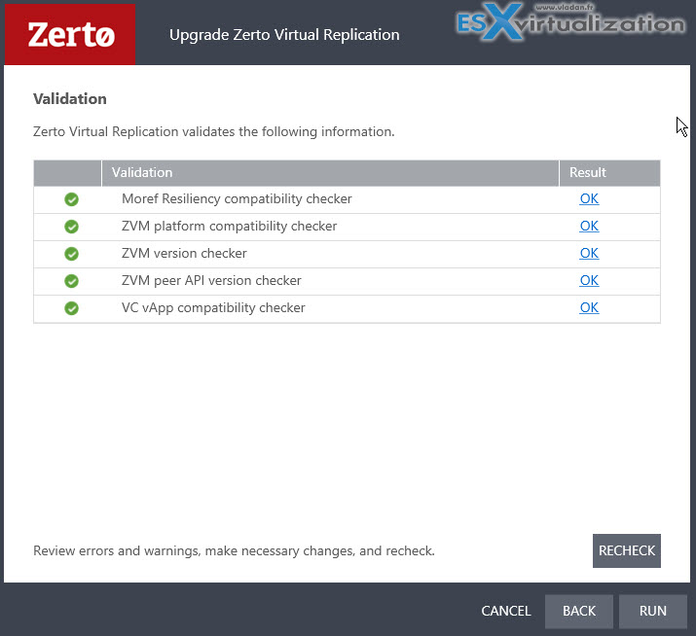
Task: Click green check beside ZVM peer API checker
Action: pyautogui.click(x=71, y=281)
